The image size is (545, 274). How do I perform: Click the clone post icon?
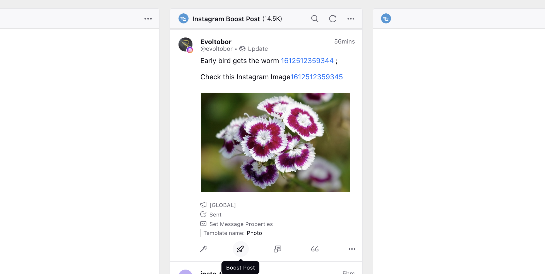pyautogui.click(x=278, y=249)
